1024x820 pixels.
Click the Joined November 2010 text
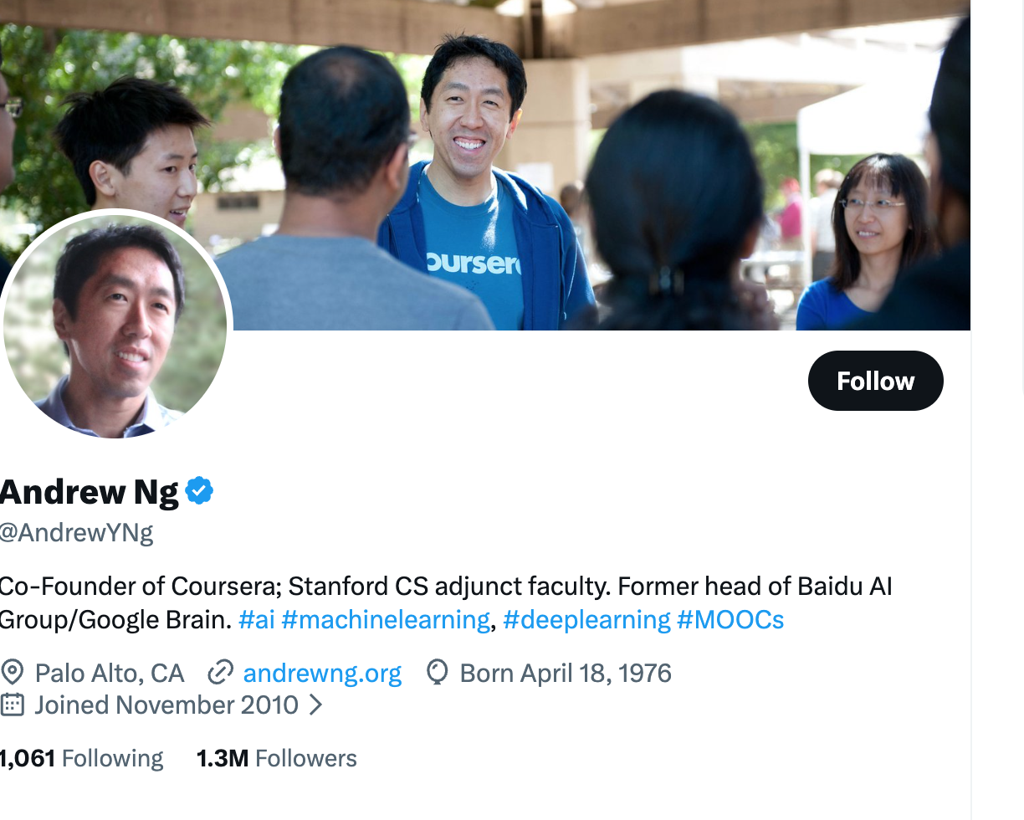coord(166,705)
